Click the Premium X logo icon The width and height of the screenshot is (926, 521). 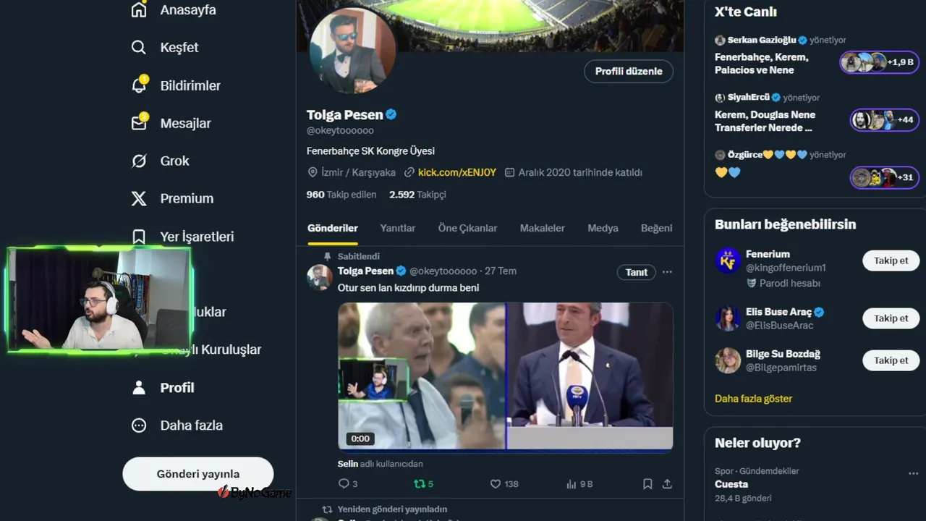click(139, 198)
